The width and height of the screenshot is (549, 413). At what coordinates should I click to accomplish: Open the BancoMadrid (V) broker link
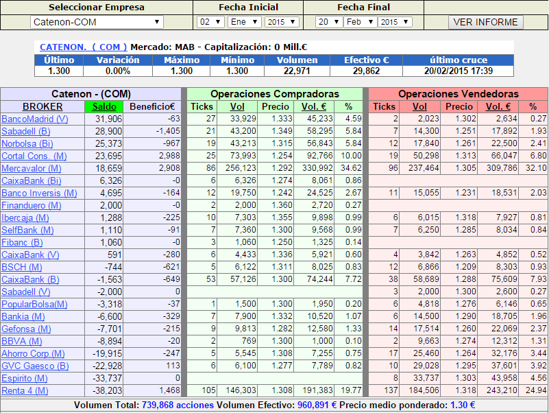tap(35, 119)
